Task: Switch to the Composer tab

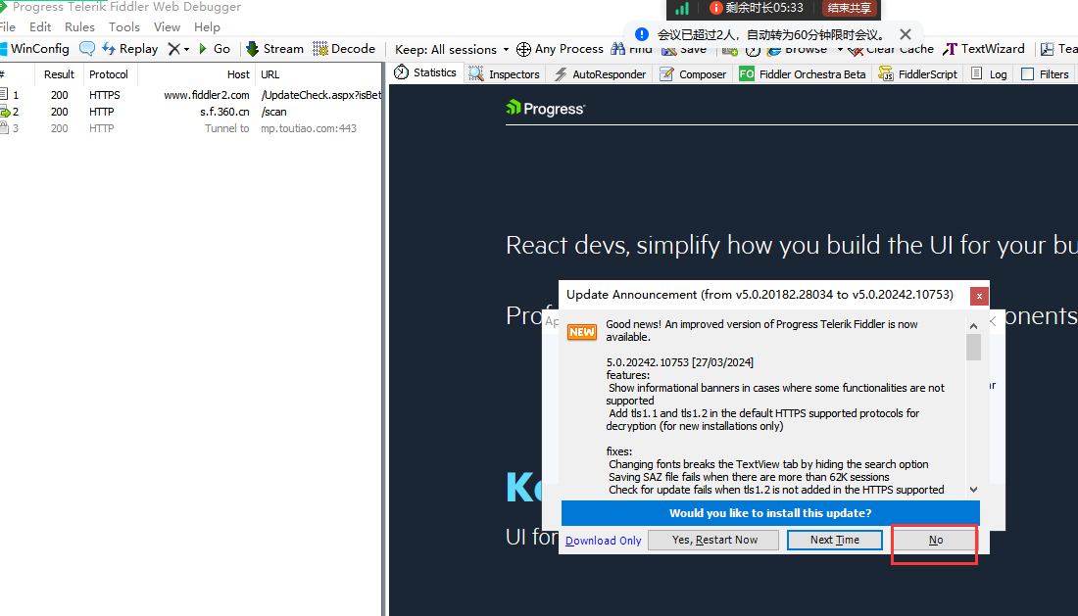Action: click(692, 74)
